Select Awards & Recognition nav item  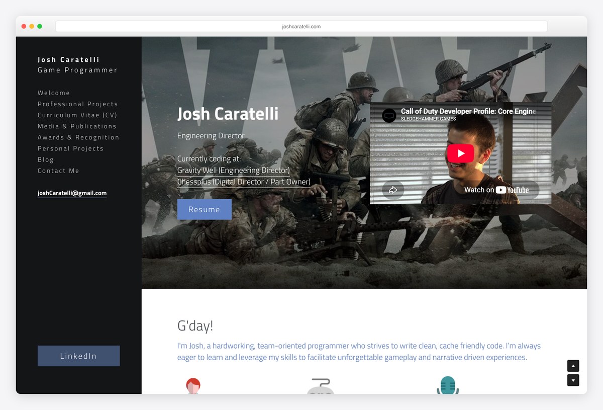(x=78, y=137)
